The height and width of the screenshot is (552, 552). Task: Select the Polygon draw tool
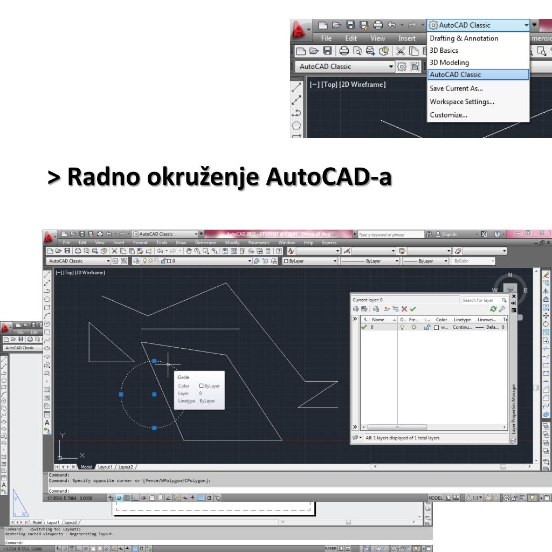point(47,298)
